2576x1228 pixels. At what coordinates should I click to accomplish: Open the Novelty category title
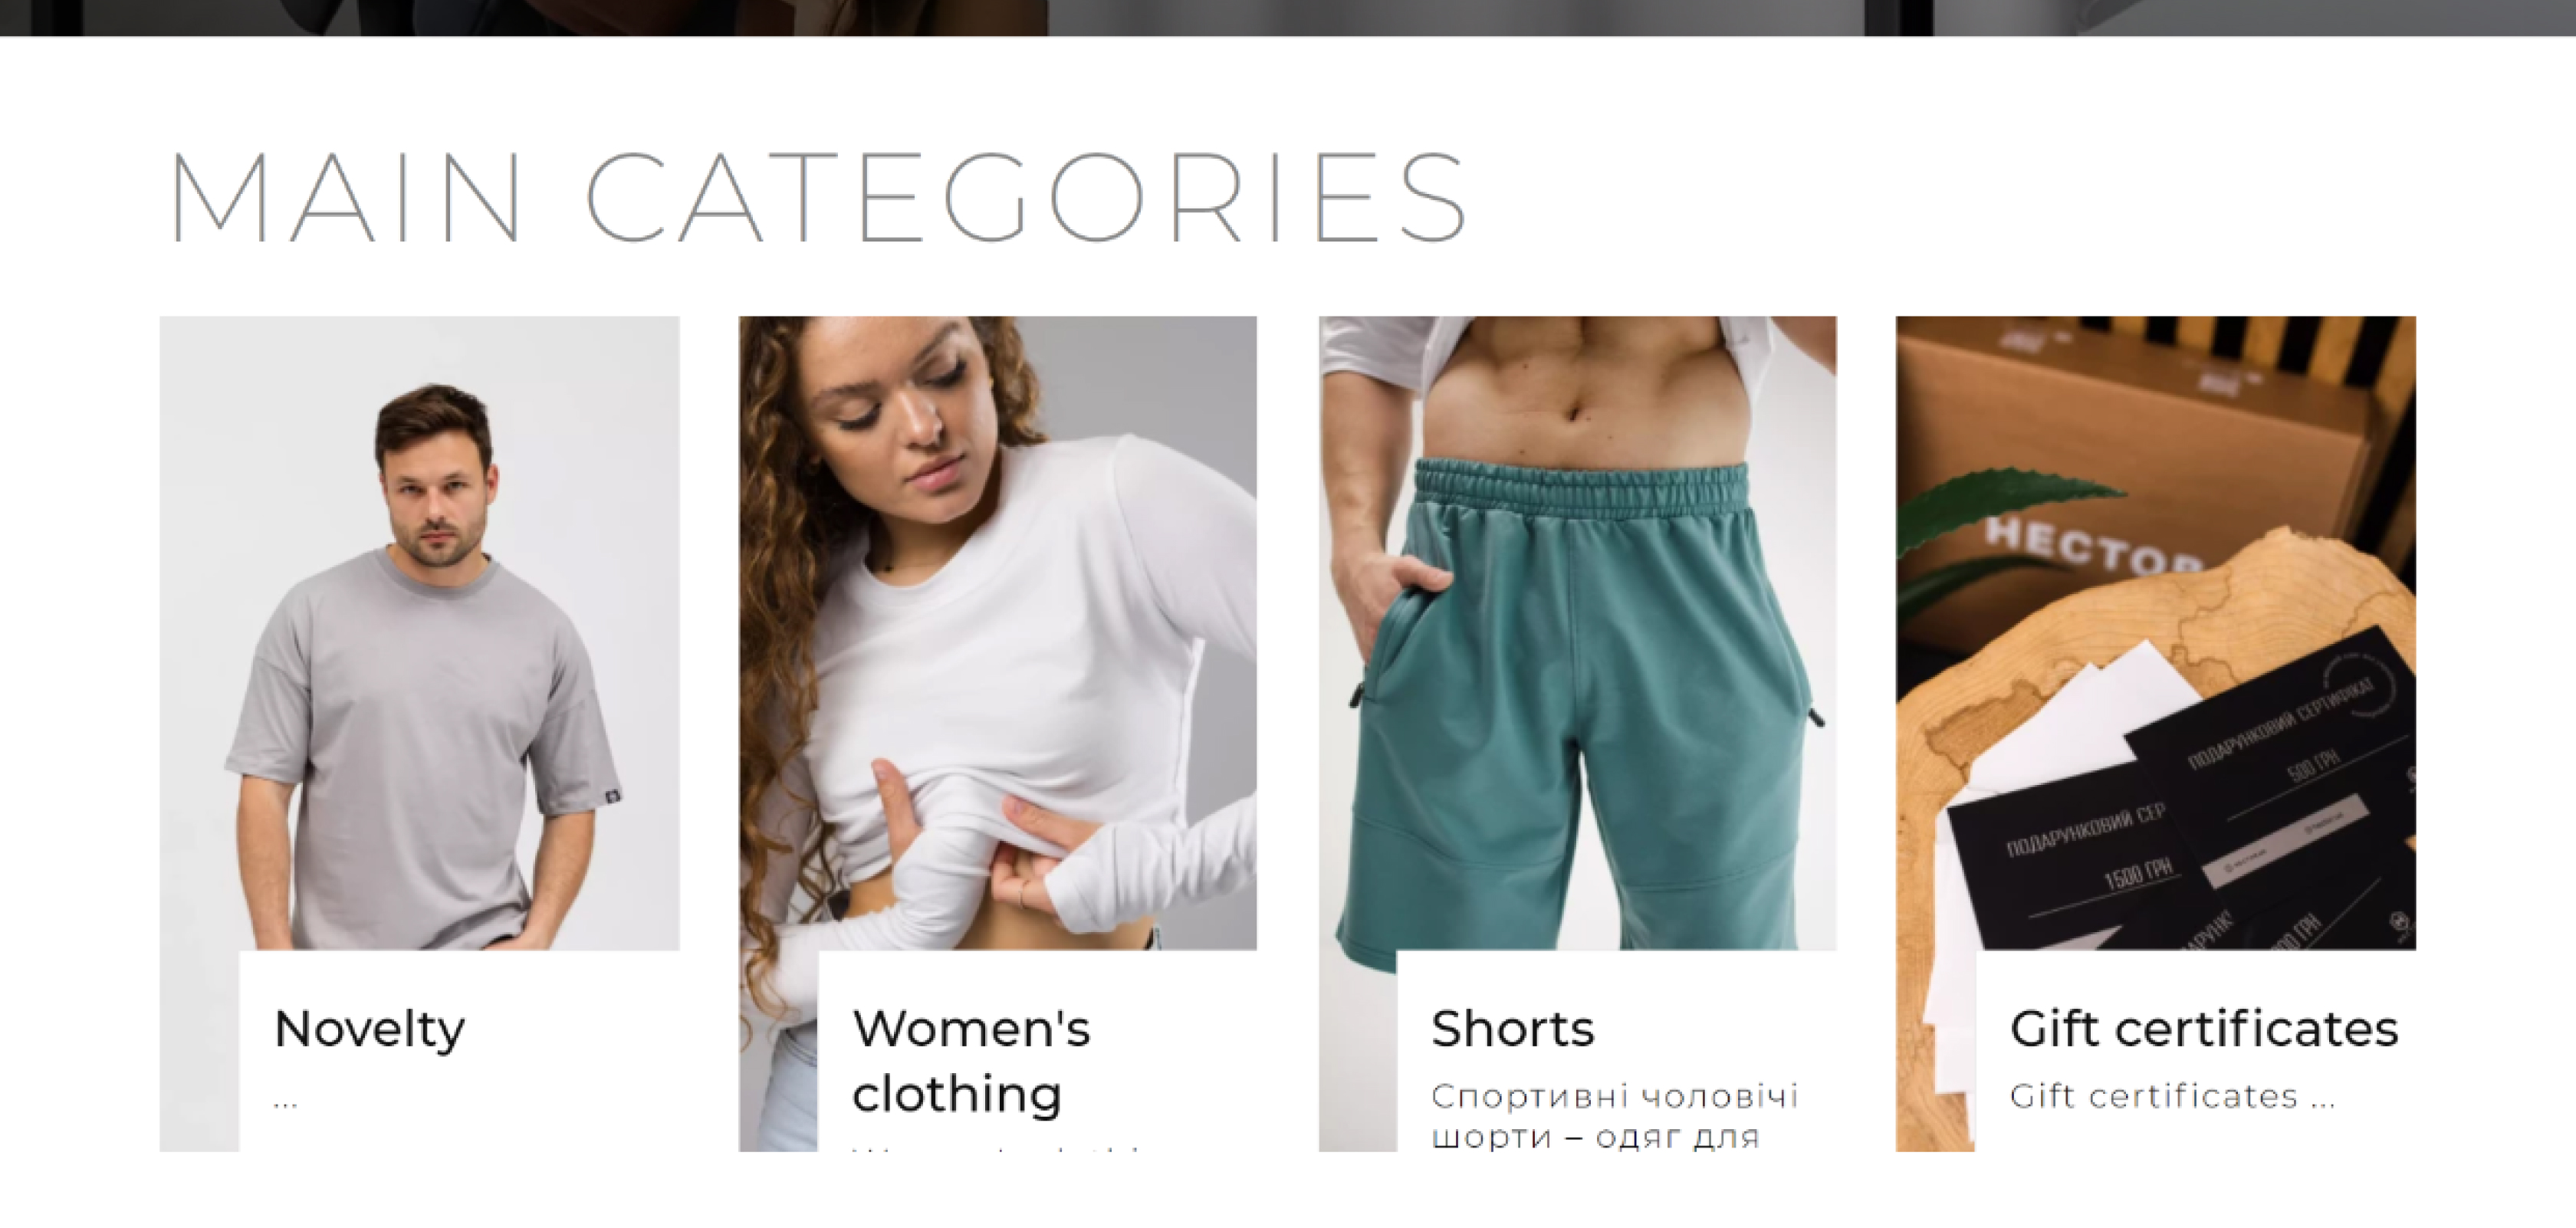(369, 1029)
